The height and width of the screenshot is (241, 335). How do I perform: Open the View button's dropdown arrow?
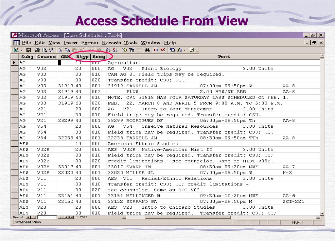tap(21, 50)
